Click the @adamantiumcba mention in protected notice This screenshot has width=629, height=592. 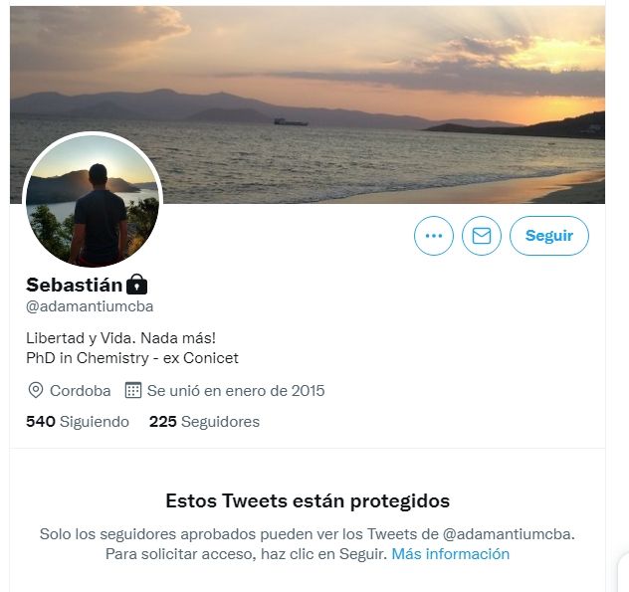click(509, 534)
